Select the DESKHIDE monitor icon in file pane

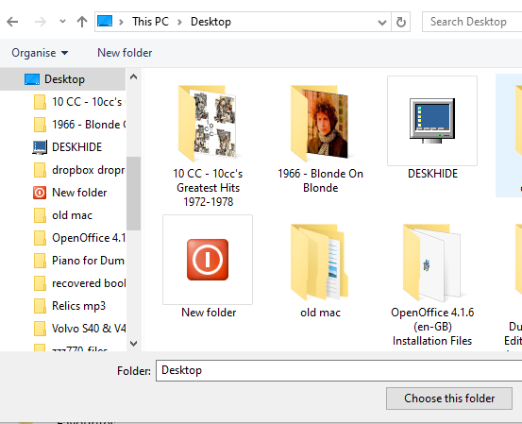pos(432,121)
